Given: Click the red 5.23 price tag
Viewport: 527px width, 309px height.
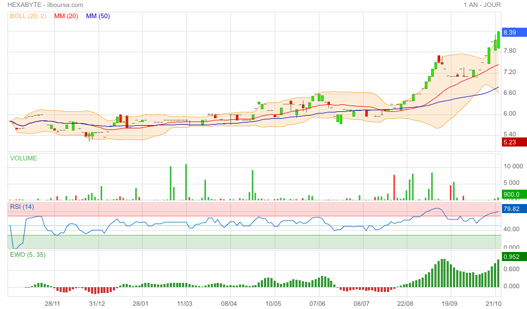Looking at the screenshot, I should pyautogui.click(x=514, y=142).
